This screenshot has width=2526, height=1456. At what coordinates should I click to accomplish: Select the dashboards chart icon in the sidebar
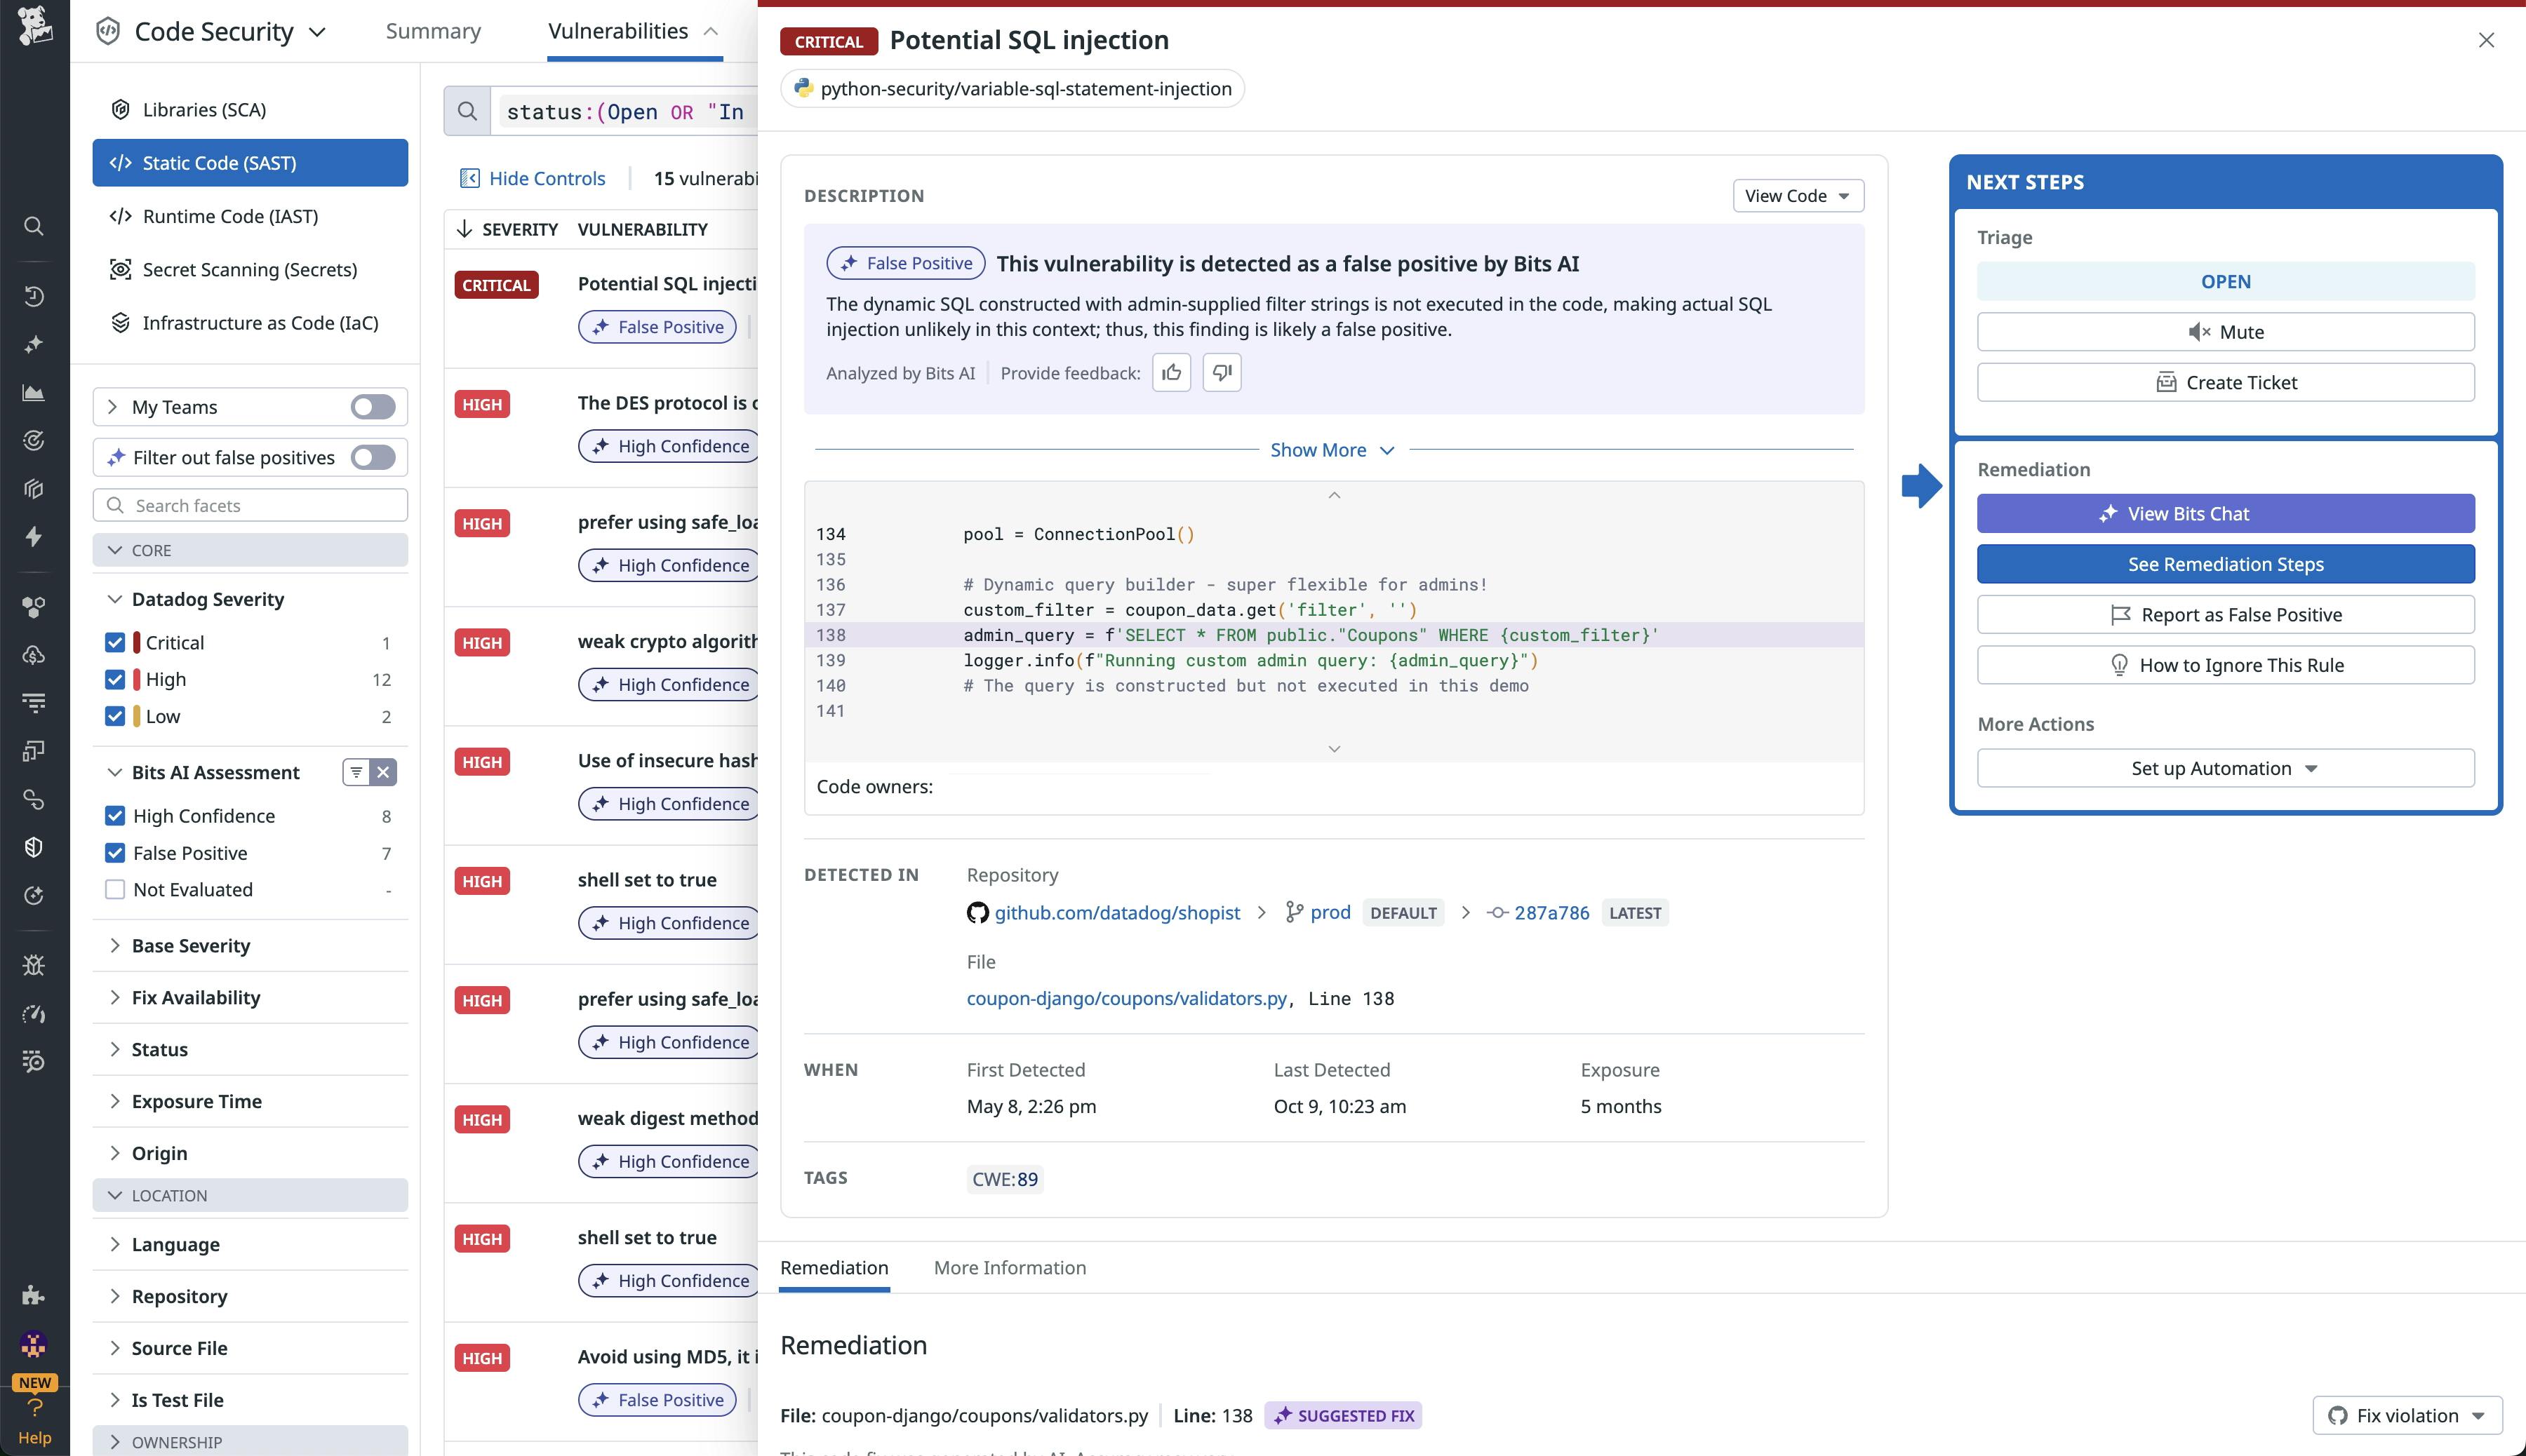coord(34,393)
